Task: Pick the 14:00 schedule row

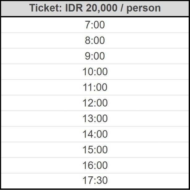Action: click(x=95, y=134)
